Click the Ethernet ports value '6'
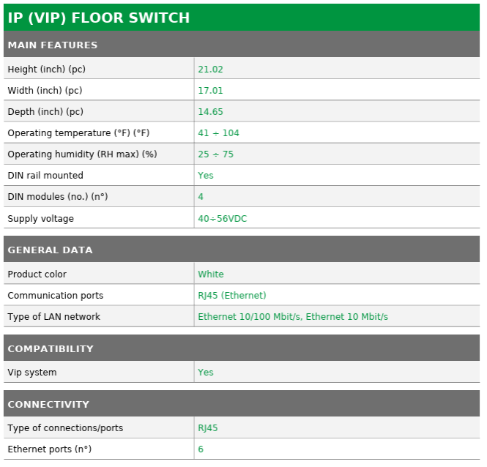487x467 pixels. tap(201, 449)
